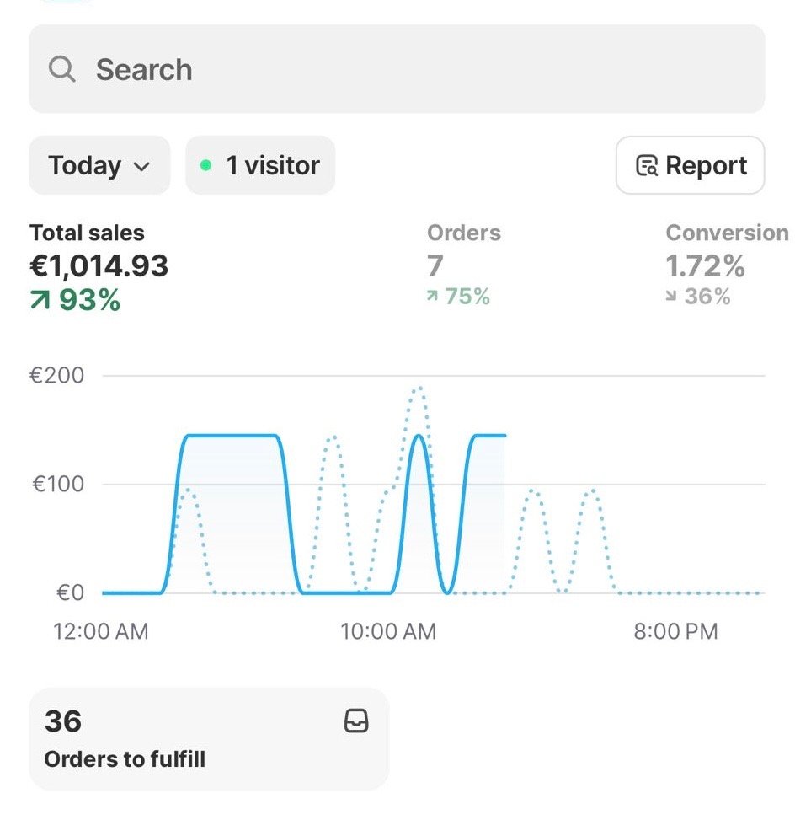The width and height of the screenshot is (795, 820).
Task: Click the Report document icon
Action: pyautogui.click(x=647, y=166)
